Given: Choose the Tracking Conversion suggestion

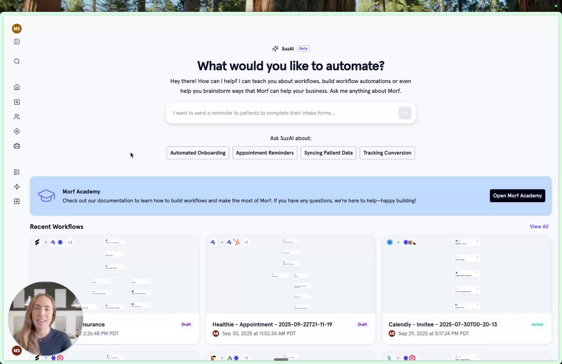Looking at the screenshot, I should (387, 153).
